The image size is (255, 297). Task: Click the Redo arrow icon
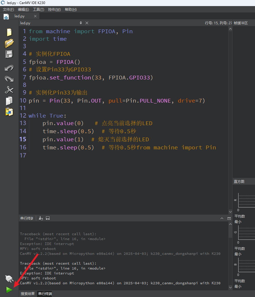[9, 79]
